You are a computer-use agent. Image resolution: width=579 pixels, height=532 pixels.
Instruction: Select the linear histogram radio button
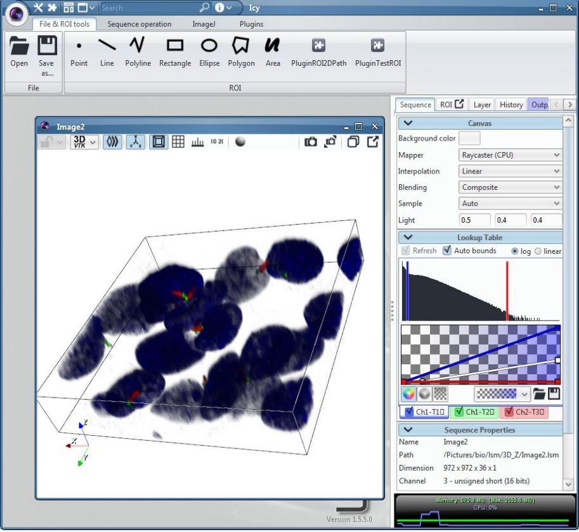click(x=538, y=251)
